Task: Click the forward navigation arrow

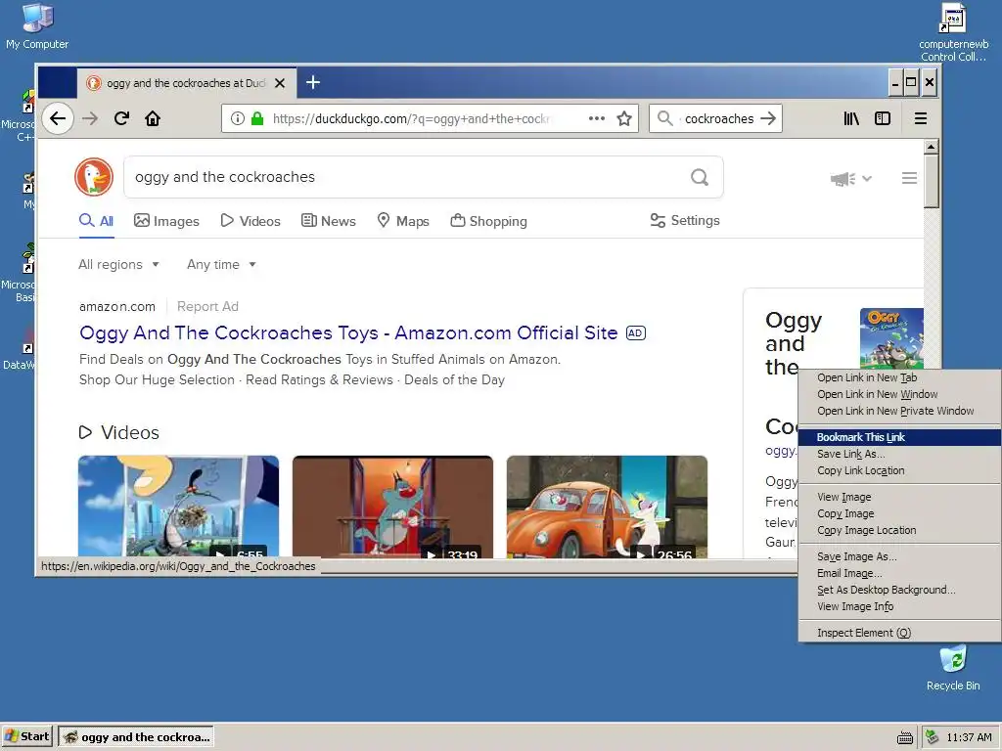Action: [90, 118]
